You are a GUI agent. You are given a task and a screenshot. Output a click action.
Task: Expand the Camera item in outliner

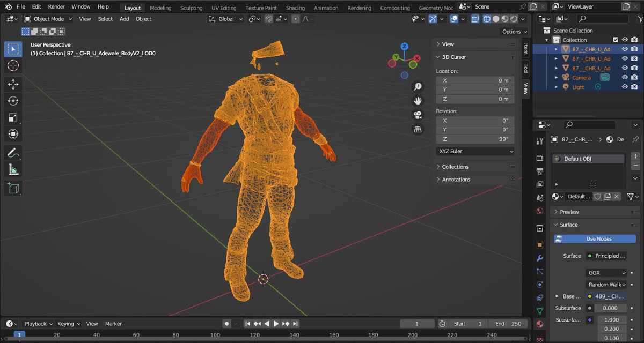(556, 78)
